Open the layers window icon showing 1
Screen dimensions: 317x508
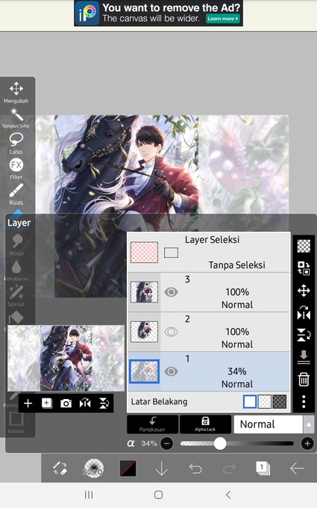click(x=263, y=468)
